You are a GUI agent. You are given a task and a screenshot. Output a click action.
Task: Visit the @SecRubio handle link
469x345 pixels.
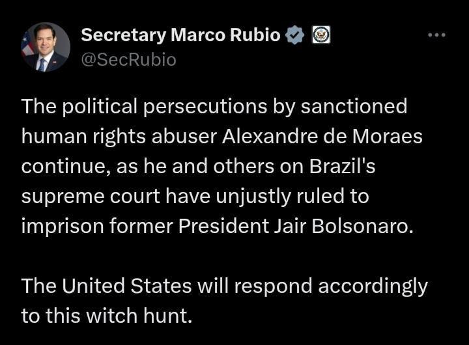(128, 59)
